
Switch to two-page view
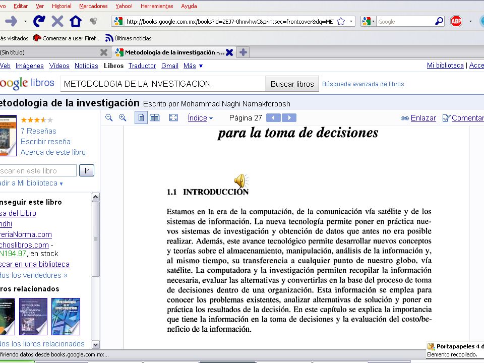point(155,117)
